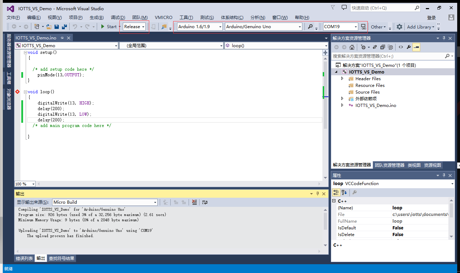The width and height of the screenshot is (460, 273).
Task: Click the Find in Files icon
Action: click(x=164, y=26)
